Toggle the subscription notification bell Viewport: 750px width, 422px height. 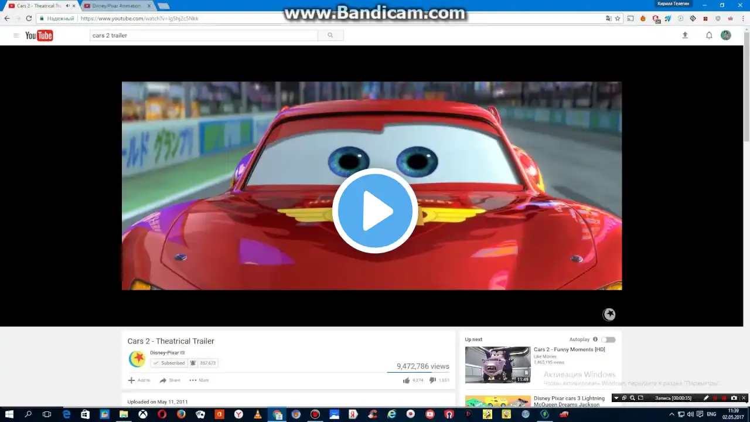coord(193,363)
